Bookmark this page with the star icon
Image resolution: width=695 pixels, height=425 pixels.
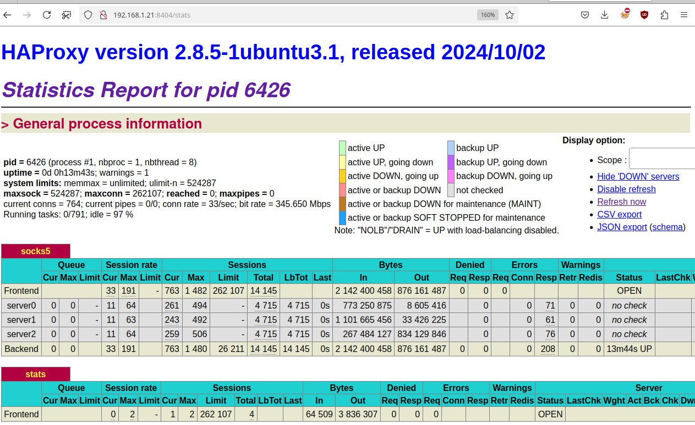[510, 15]
